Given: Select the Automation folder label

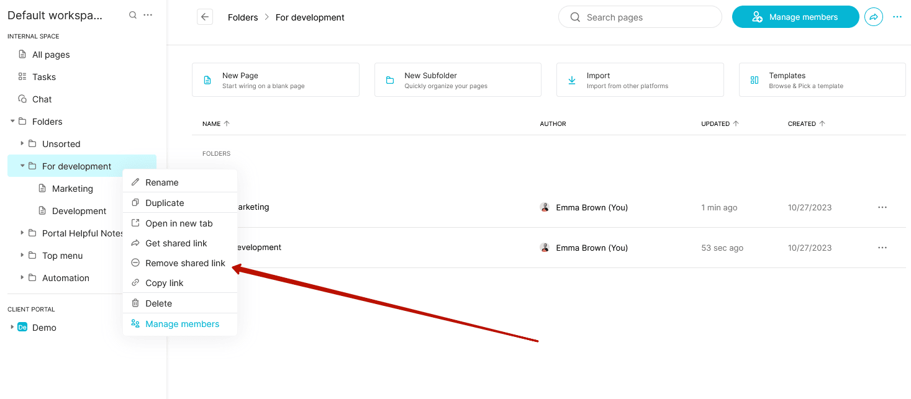Looking at the screenshot, I should (x=66, y=278).
